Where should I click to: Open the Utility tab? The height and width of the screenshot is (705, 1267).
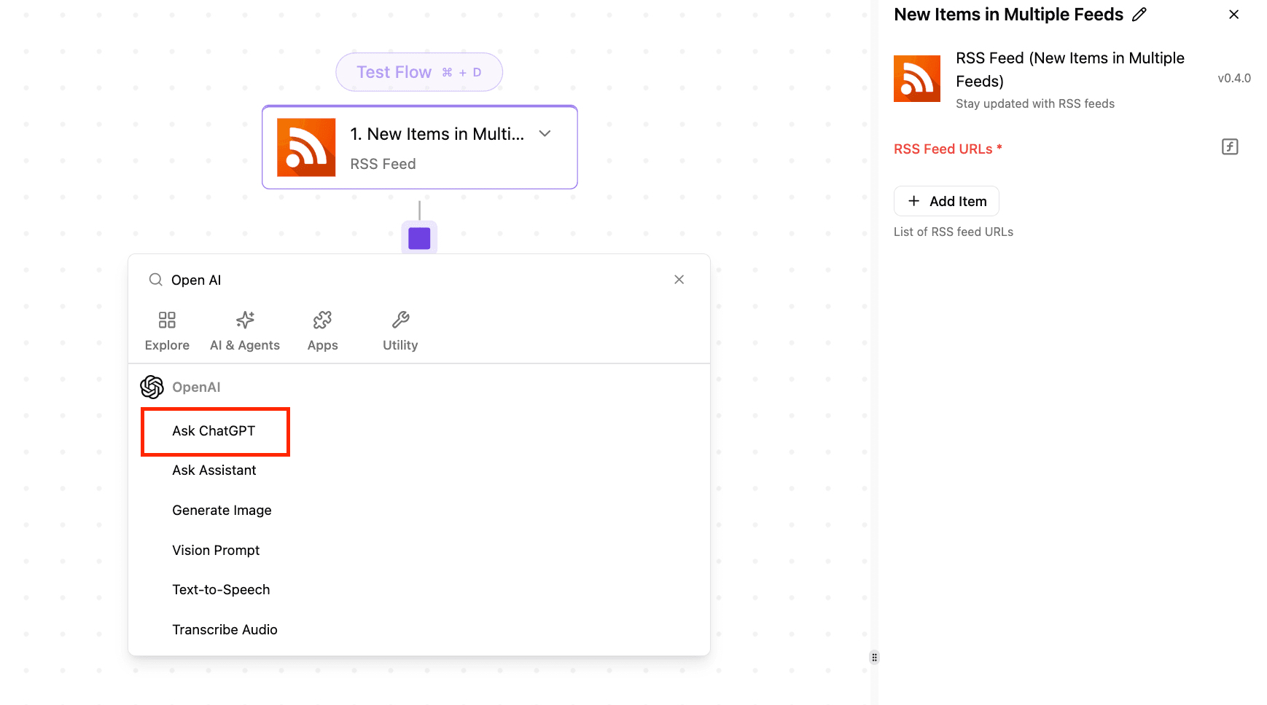[400, 332]
